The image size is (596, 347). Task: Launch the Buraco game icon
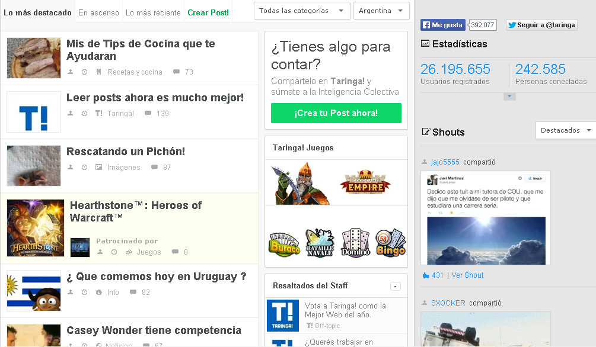284,244
